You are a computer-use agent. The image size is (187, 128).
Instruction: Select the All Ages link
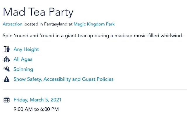pos(23,59)
